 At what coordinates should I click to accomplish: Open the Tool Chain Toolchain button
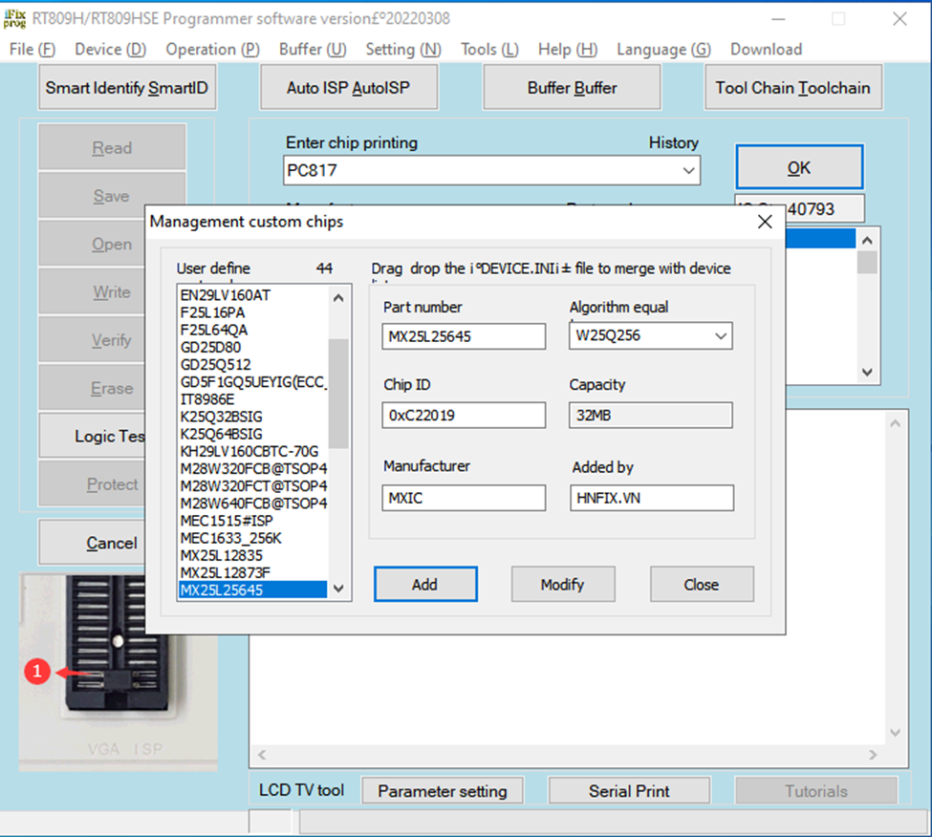pos(792,88)
